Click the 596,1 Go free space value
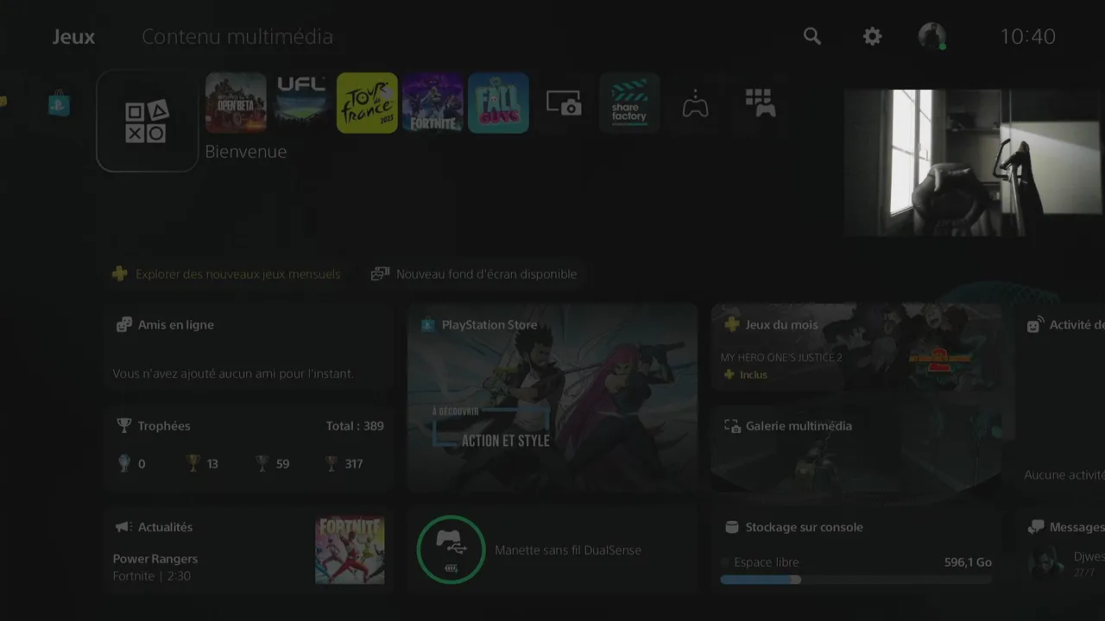This screenshot has width=1105, height=621. (968, 562)
